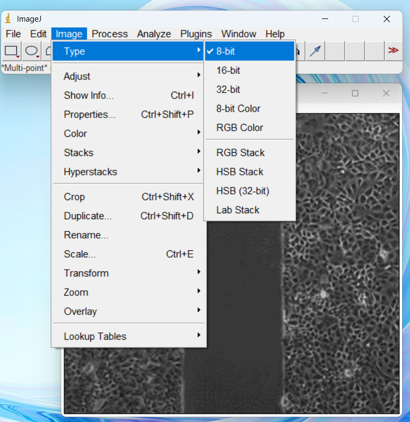Screen dimensions: 410x422
Task: Open the Process menu
Action: (x=110, y=34)
